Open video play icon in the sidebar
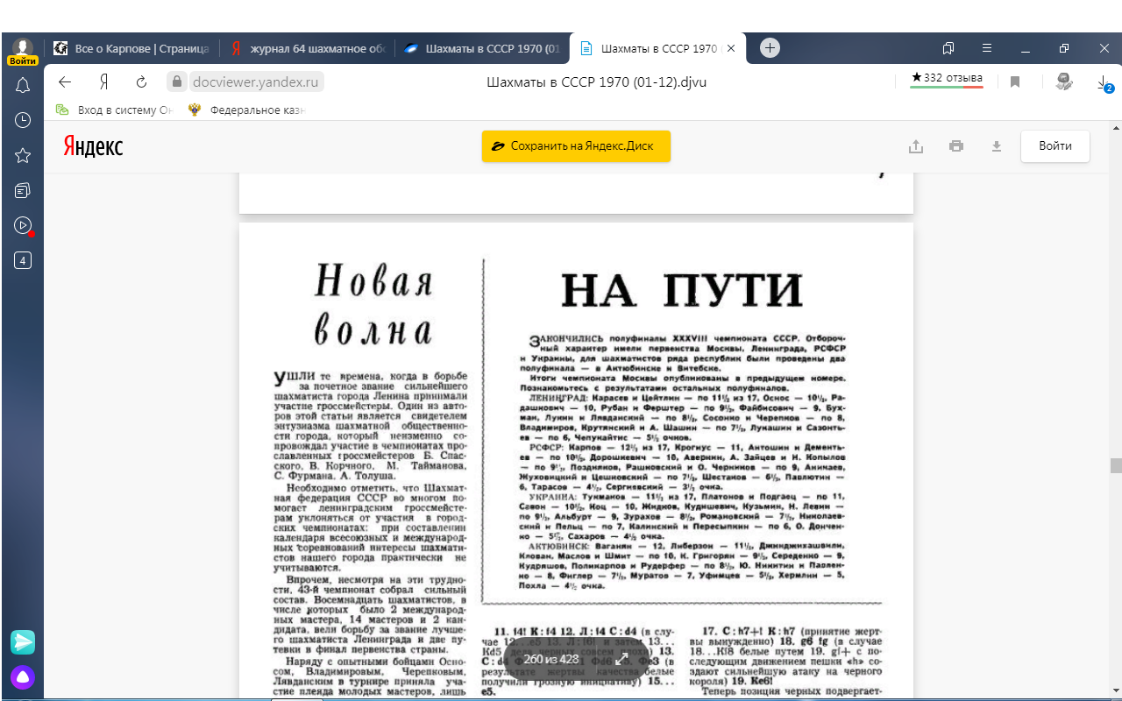This screenshot has width=1122, height=701. [x=23, y=225]
